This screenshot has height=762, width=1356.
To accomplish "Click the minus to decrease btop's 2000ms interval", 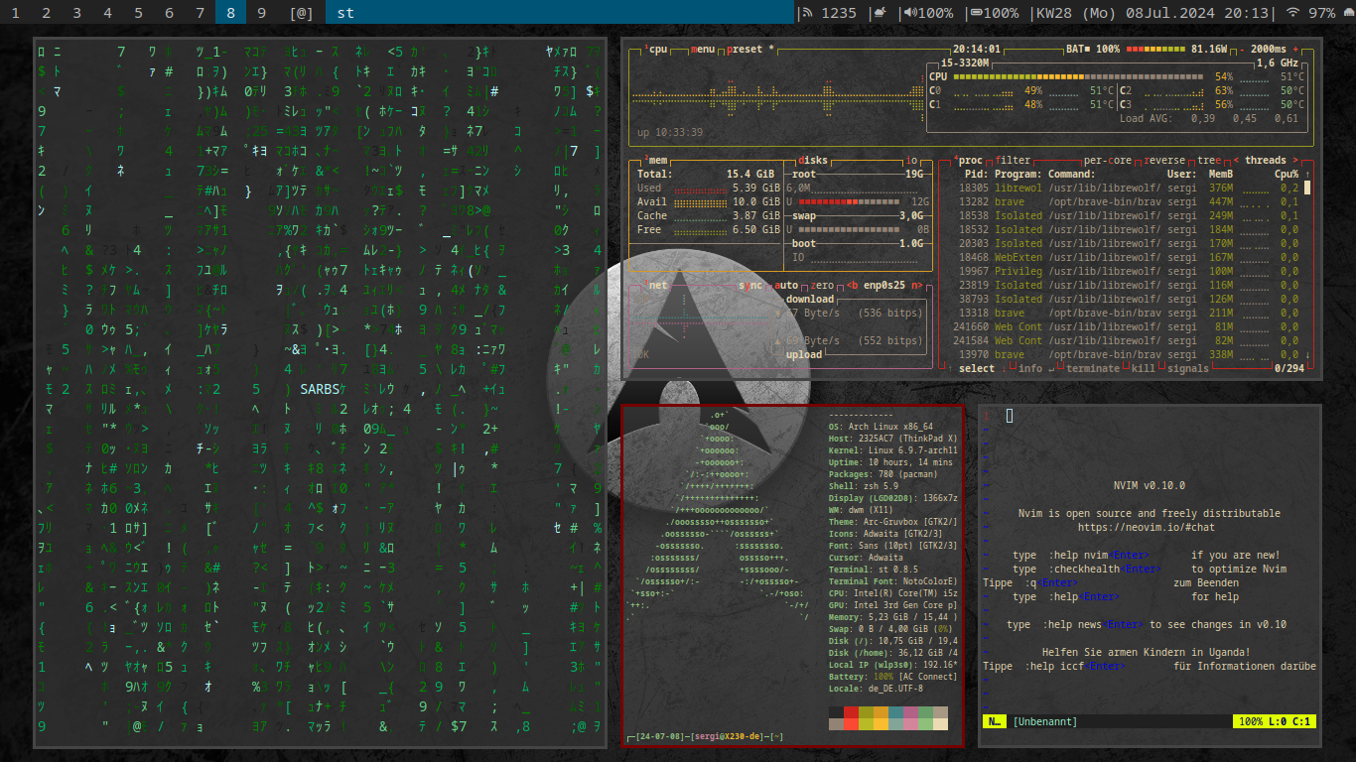I will (x=1242, y=49).
